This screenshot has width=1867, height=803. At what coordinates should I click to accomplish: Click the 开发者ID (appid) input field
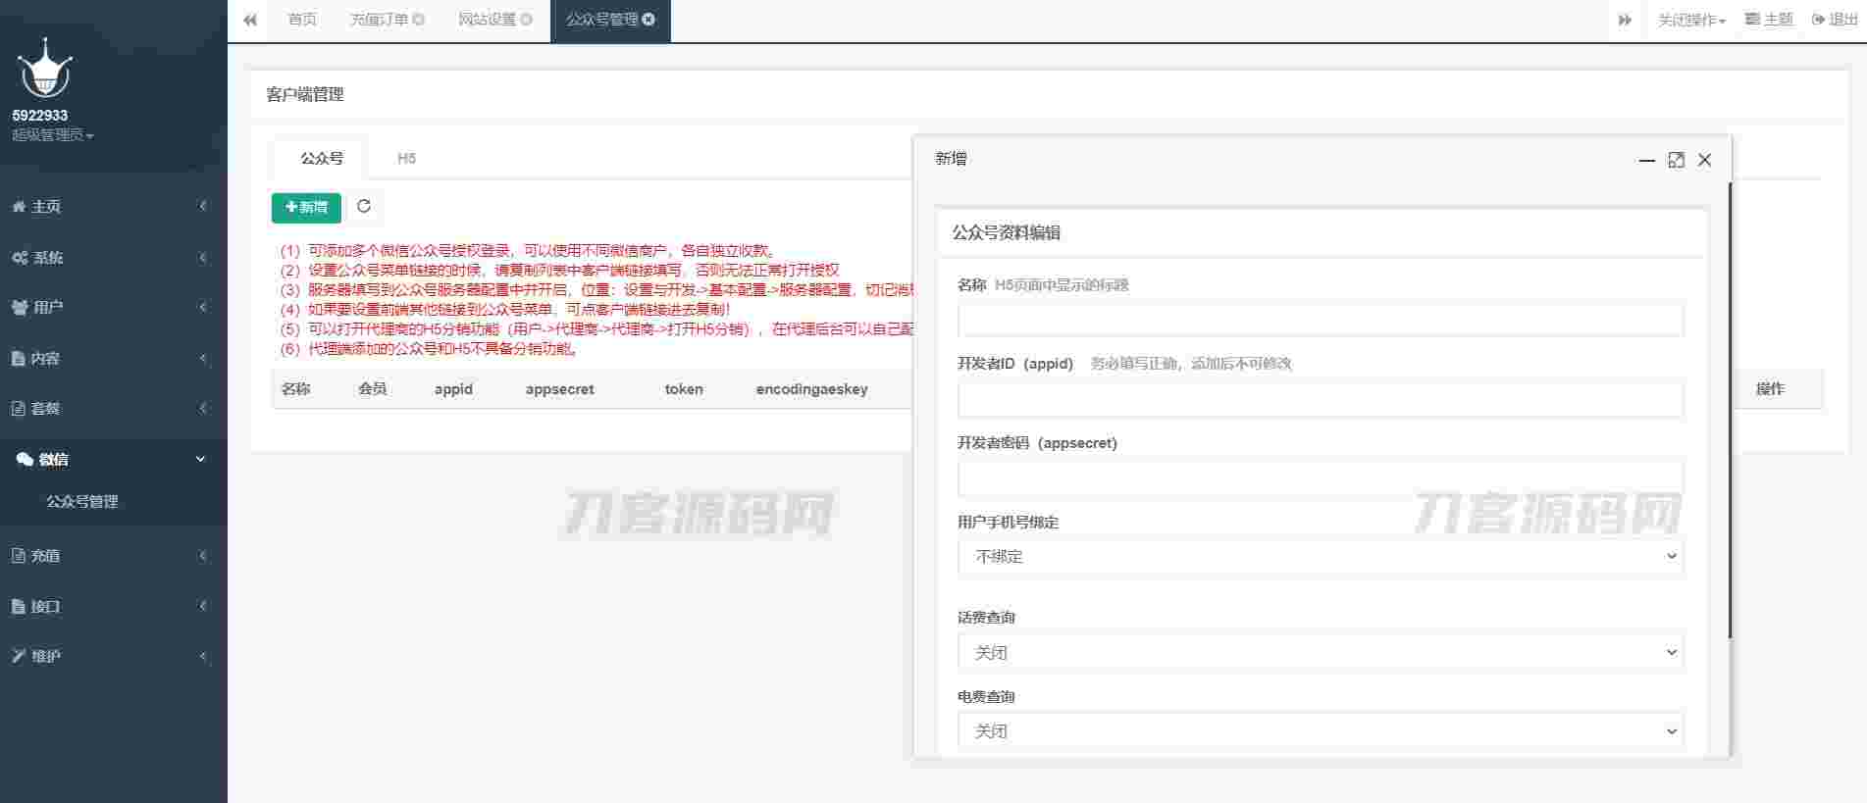click(1320, 399)
